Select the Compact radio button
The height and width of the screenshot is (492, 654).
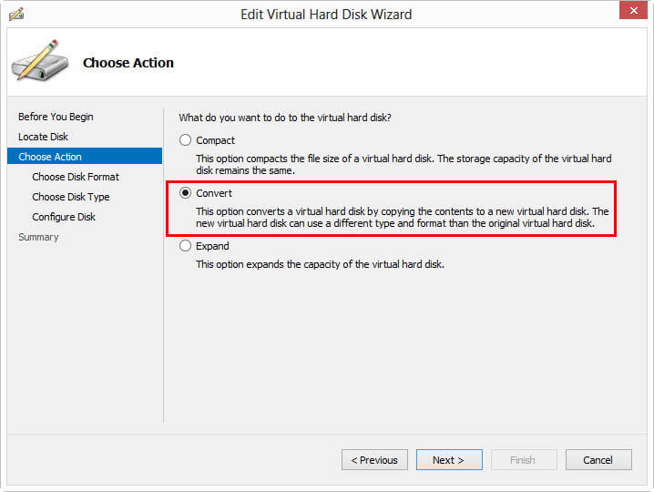(186, 140)
